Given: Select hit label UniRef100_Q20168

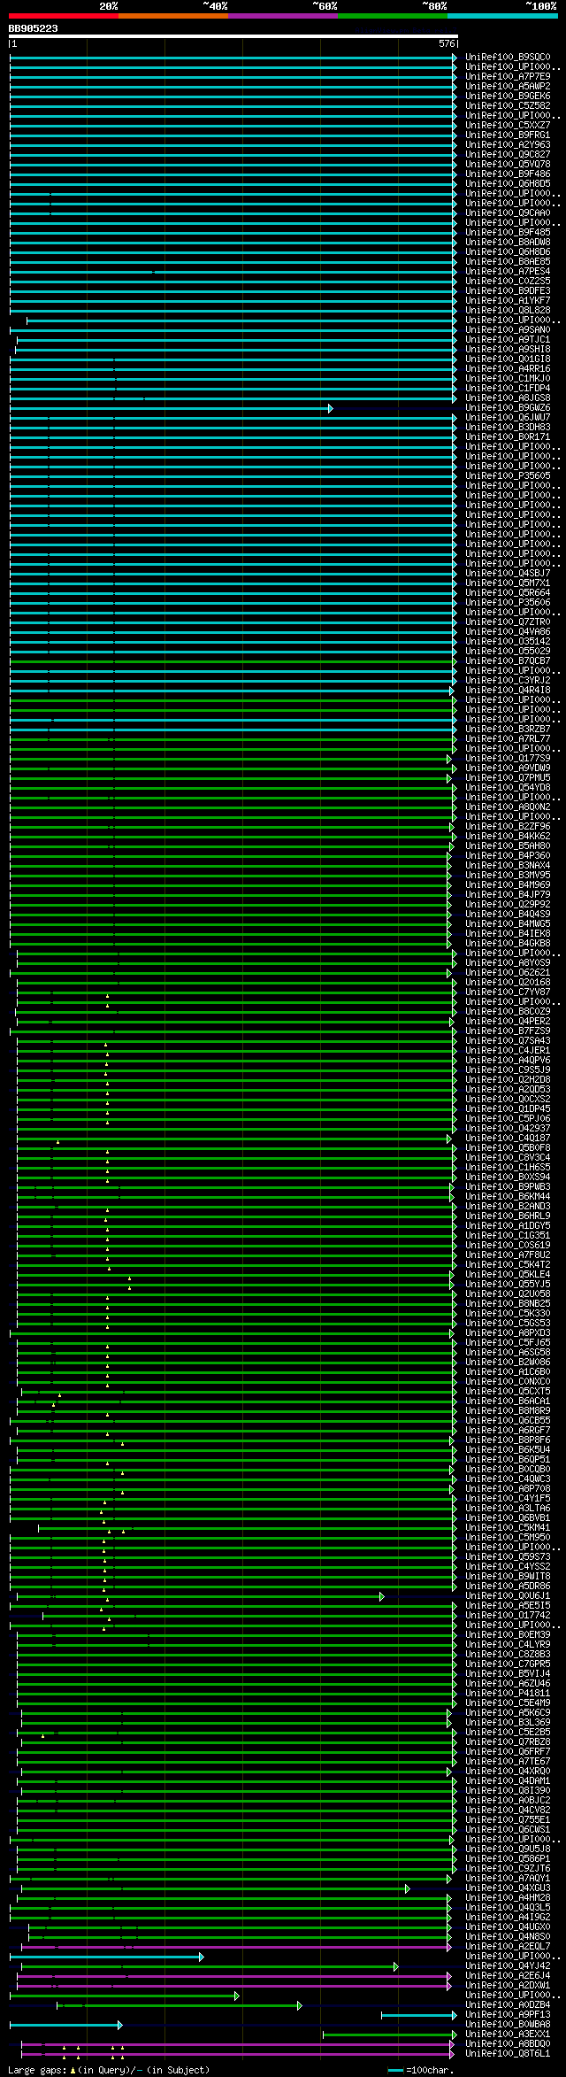Looking at the screenshot, I should tap(508, 982).
